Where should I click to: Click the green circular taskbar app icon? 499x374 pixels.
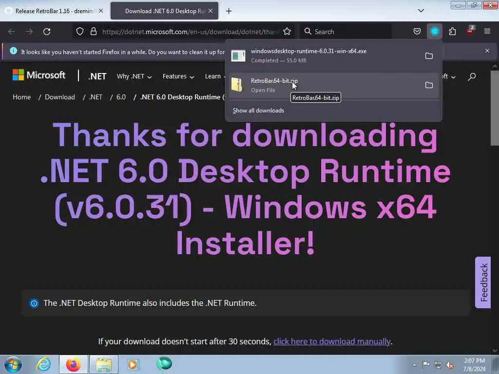pos(164,364)
